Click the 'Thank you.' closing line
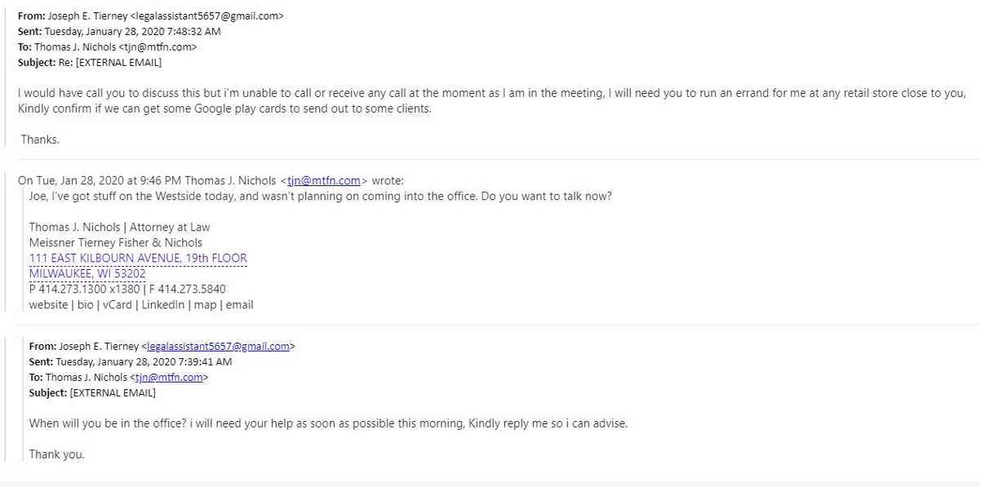981x487 pixels. pyautogui.click(x=56, y=454)
